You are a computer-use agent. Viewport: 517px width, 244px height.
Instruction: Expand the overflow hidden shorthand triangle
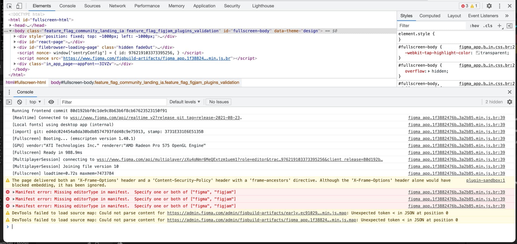429,71
